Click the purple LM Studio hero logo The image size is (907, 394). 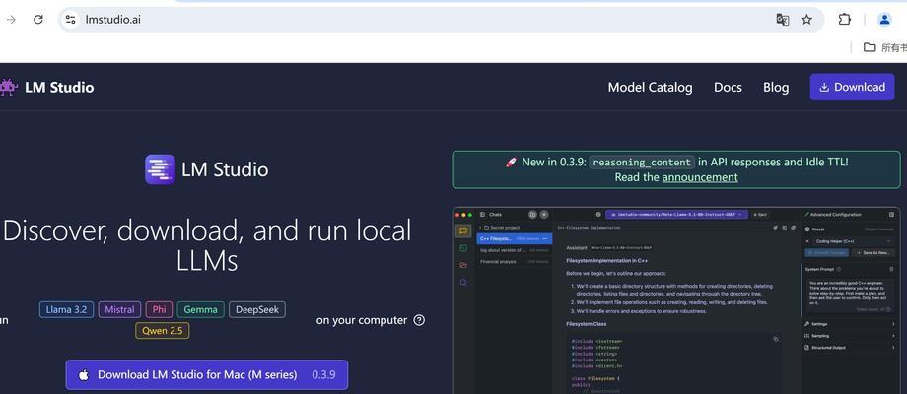tap(160, 169)
